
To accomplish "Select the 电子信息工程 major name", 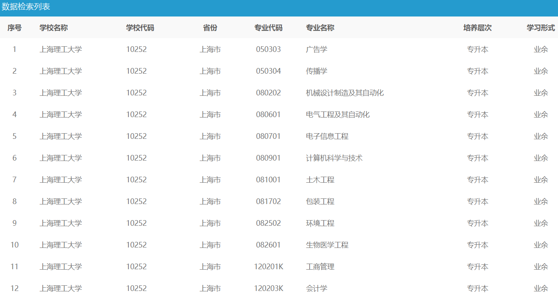I will (x=327, y=136).
